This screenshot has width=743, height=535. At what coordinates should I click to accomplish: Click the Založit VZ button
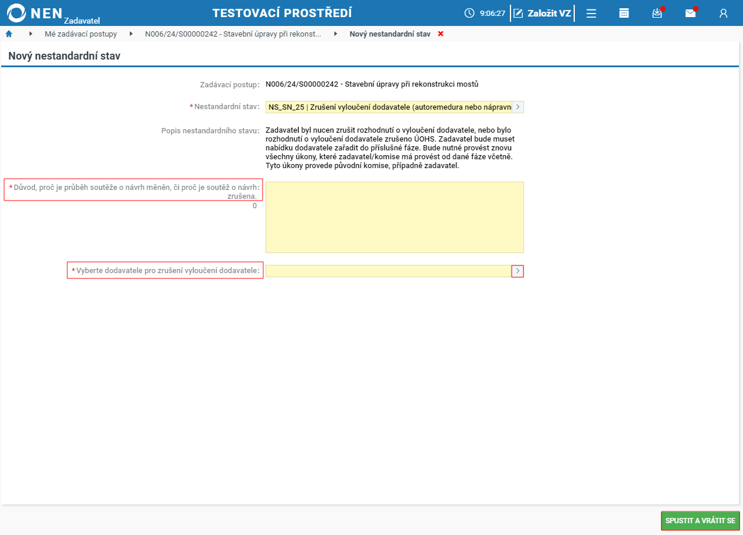tap(542, 13)
